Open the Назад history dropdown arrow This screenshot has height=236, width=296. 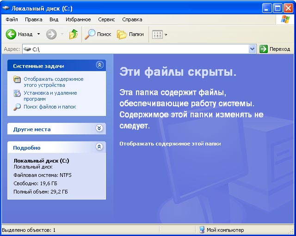[38, 34]
